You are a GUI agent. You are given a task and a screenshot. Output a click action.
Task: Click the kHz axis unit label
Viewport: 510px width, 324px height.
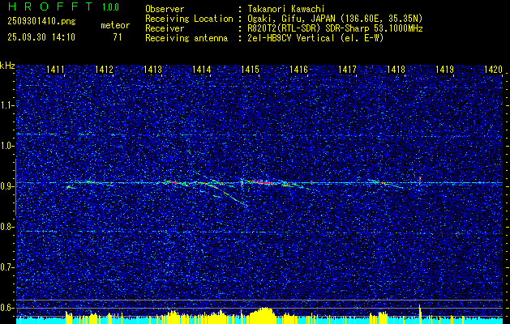coord(7,66)
